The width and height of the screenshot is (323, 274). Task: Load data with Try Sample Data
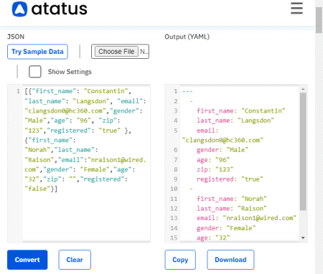click(x=37, y=52)
